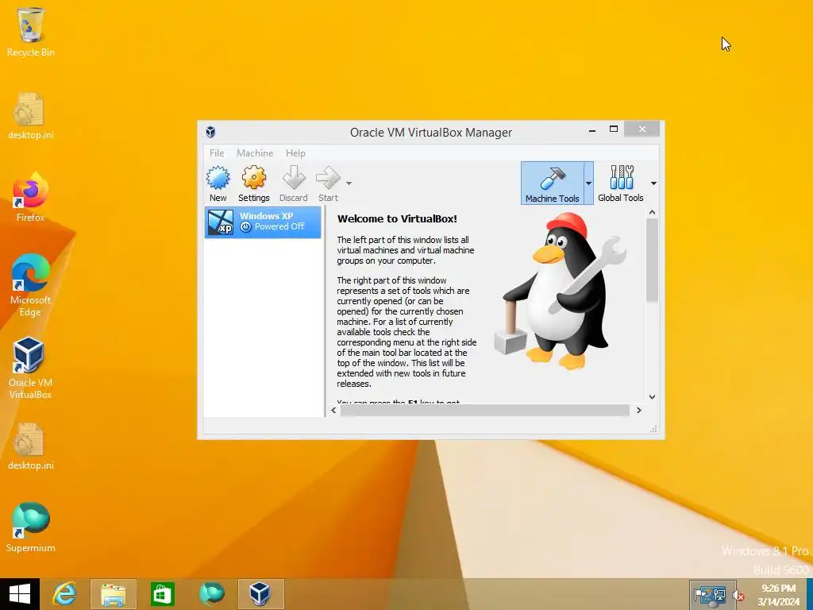Click the muted volume tray icon
813x610 pixels.
tap(738, 596)
